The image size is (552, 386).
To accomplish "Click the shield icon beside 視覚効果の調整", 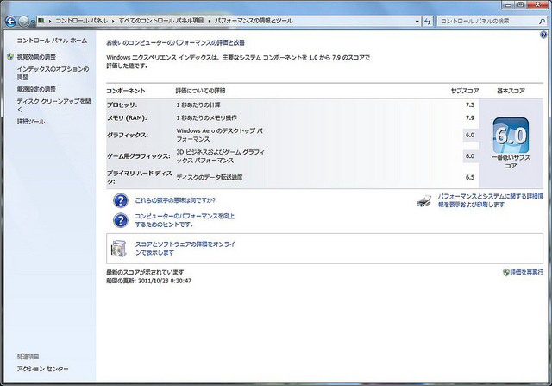I will click(10, 56).
